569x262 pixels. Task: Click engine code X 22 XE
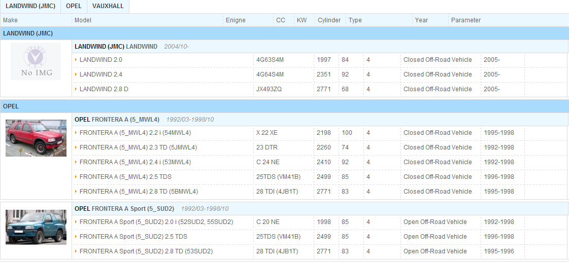point(266,133)
